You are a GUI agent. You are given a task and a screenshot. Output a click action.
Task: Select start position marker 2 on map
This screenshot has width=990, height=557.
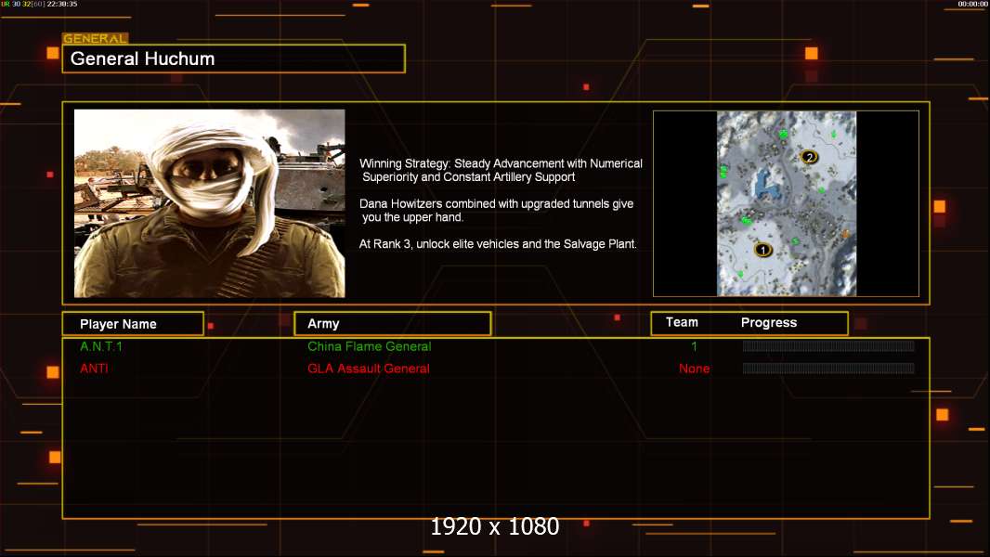809,157
